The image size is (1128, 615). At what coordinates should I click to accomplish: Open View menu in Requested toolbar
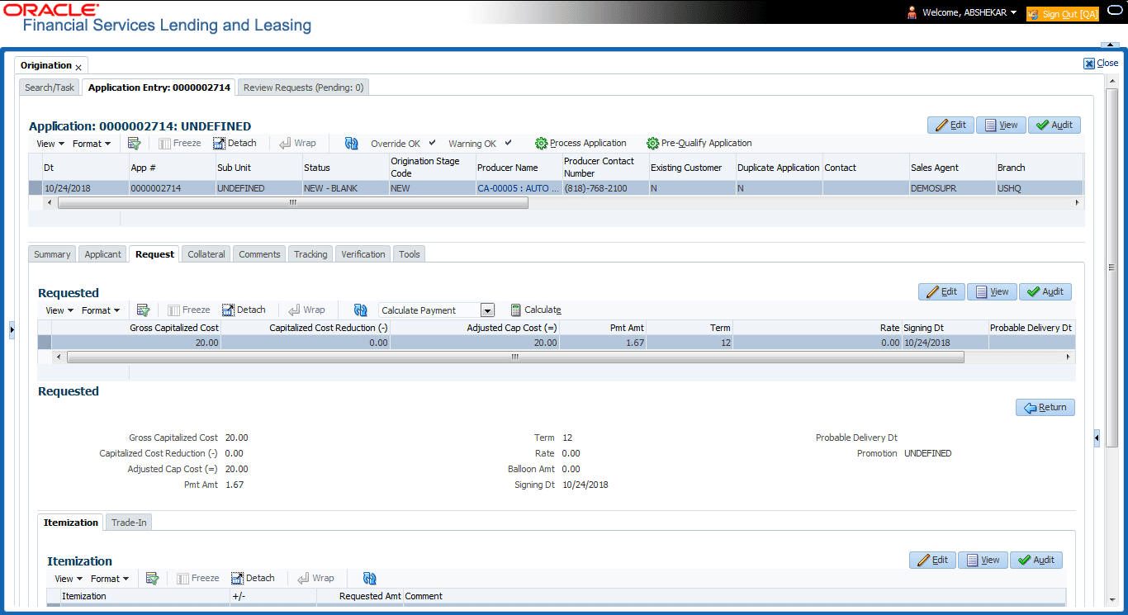tap(59, 310)
